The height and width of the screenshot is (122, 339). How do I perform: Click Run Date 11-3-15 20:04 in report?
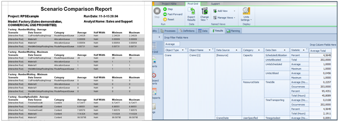[101, 16]
